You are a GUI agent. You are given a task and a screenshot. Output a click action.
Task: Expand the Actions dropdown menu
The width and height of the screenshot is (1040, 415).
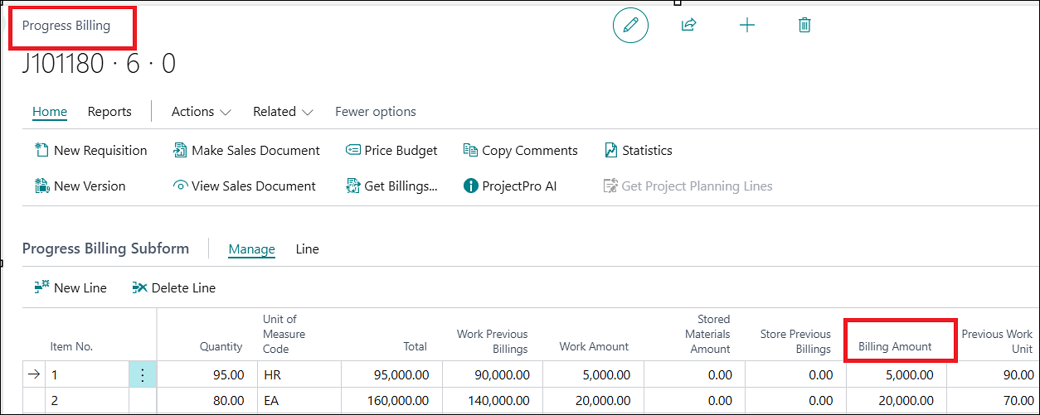[201, 112]
